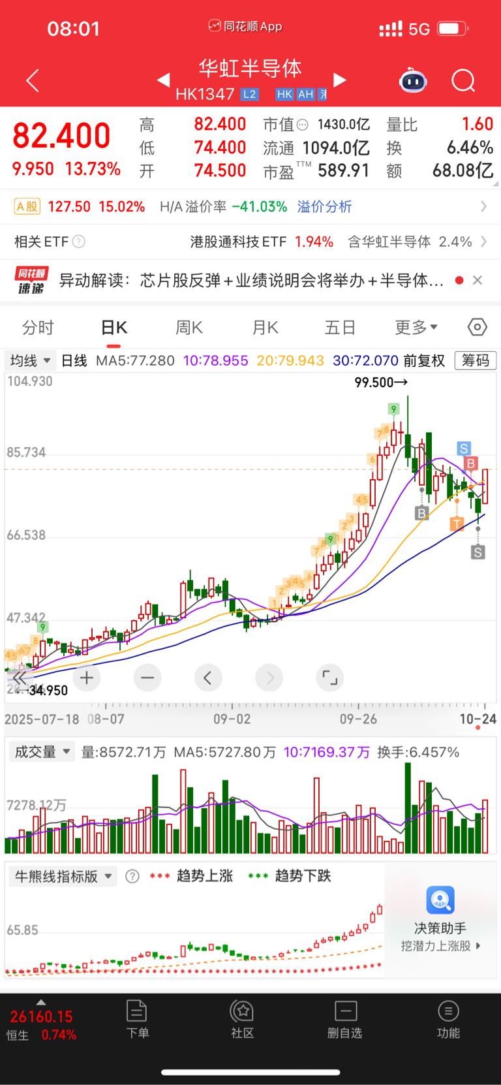Switch to the 月K monthly tab
Screen dimensions: 501x1085
tap(266, 327)
